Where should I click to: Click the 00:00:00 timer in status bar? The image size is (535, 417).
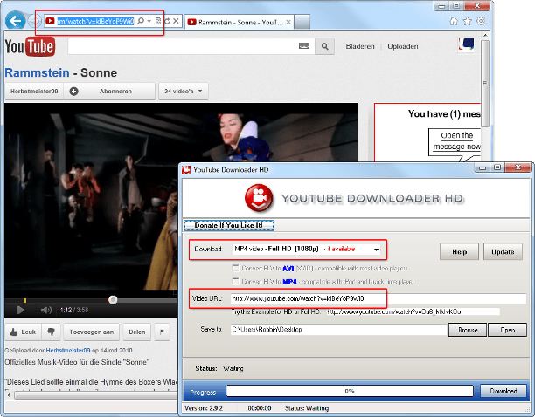[260, 407]
